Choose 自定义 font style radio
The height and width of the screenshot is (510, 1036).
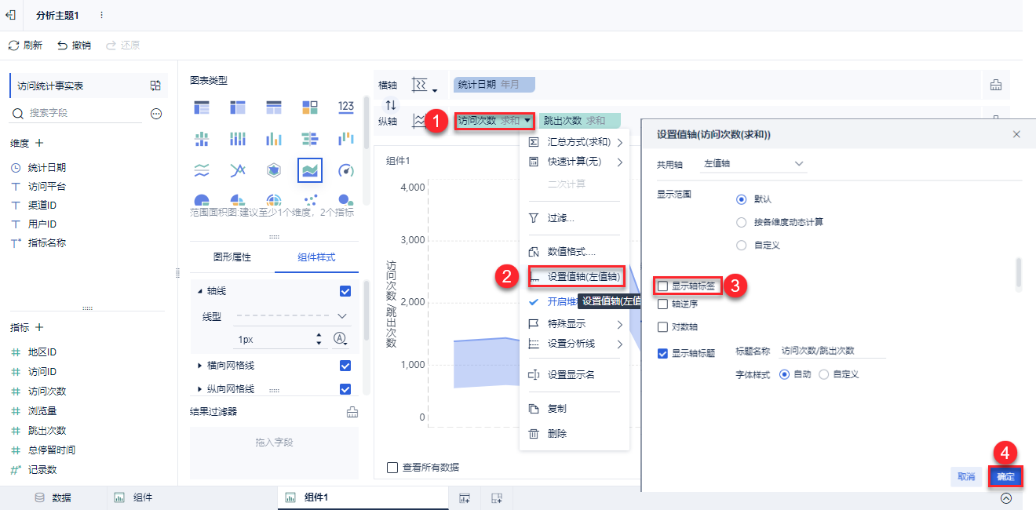pyautogui.click(x=823, y=374)
